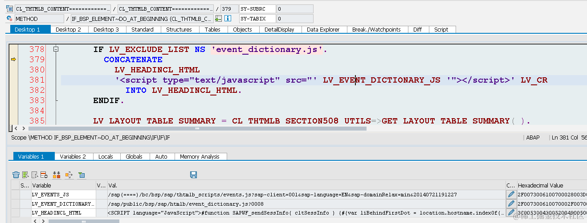Click the yellow current-line arrow at line 379
Viewport: 587px width, 223px height.
click(13, 59)
